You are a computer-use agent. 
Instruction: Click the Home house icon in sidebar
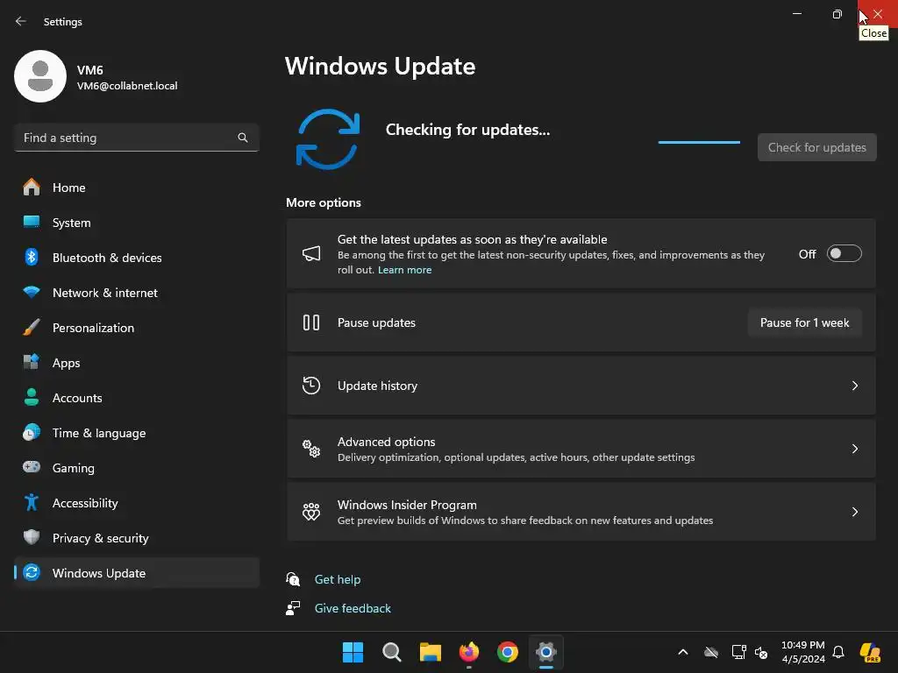[32, 188]
